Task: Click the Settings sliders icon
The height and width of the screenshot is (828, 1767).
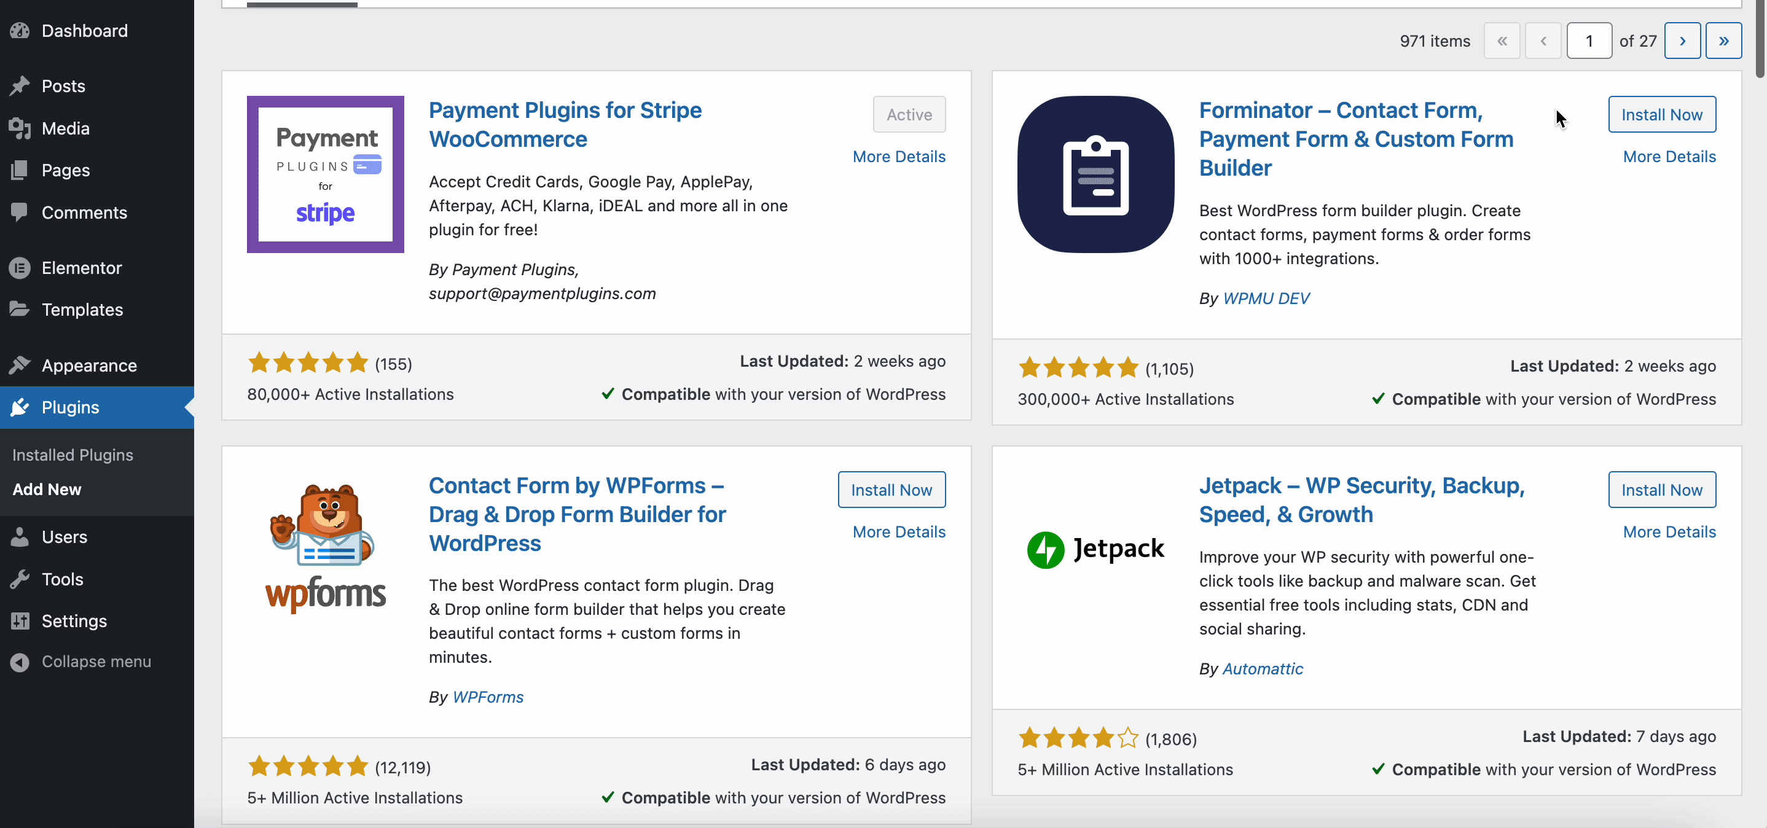Action: pyautogui.click(x=20, y=621)
